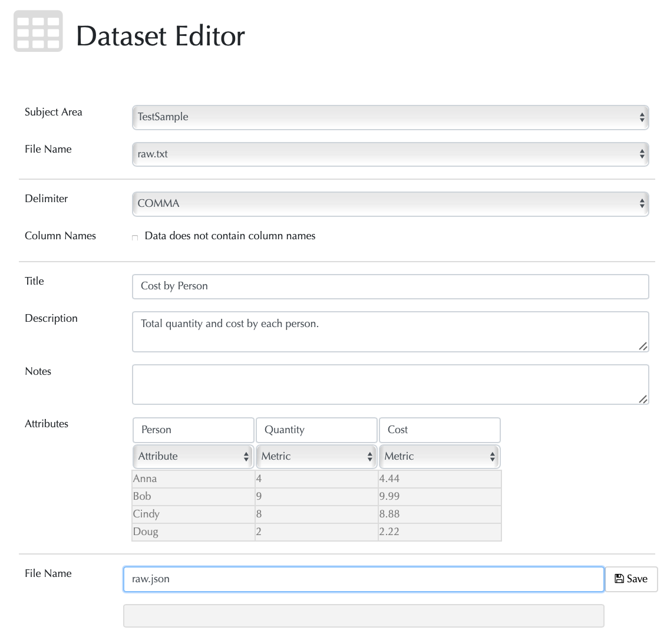This screenshot has height=640, width=667.
Task: Click the 'Attributes' label
Action: tap(47, 424)
